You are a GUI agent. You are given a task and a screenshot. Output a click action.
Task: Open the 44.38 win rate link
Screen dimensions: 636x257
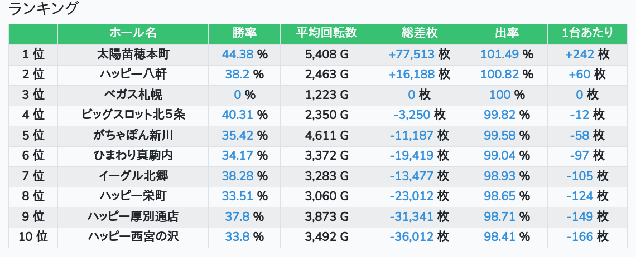tap(238, 54)
